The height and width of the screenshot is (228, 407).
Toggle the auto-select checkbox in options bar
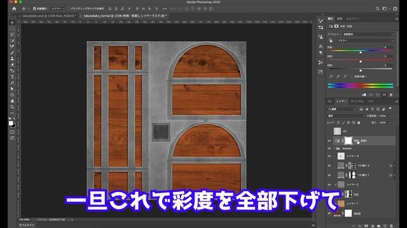34,8
